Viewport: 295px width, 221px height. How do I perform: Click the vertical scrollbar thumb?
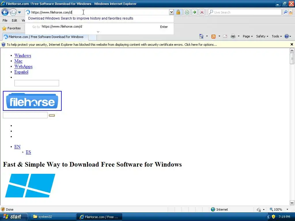pos(292,58)
